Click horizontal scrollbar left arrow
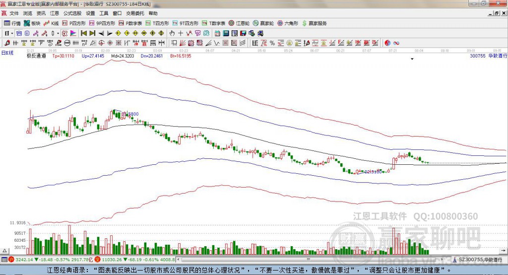 coord(178,260)
